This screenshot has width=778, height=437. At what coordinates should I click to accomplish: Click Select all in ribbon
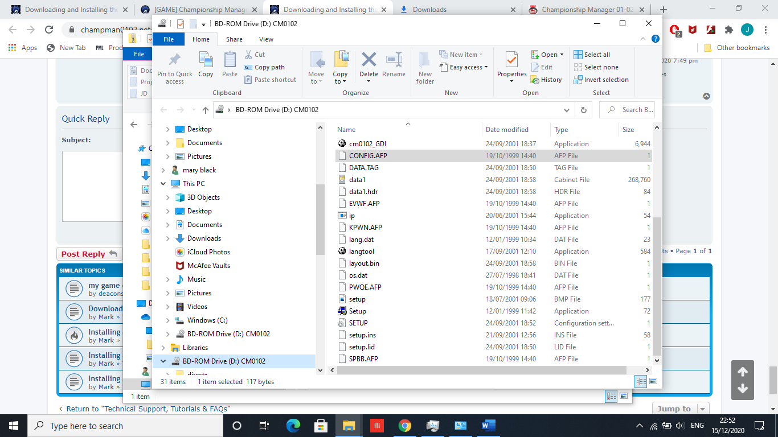(592, 55)
